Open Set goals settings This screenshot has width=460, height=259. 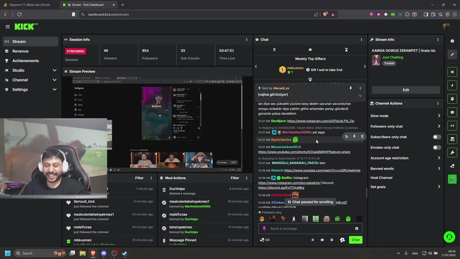coord(405,187)
